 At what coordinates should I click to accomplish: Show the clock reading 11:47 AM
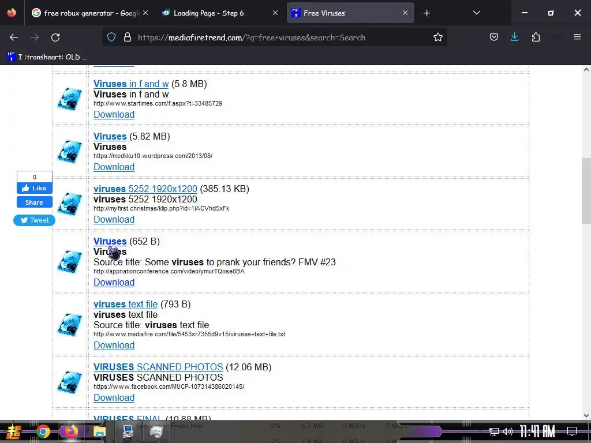click(x=538, y=431)
